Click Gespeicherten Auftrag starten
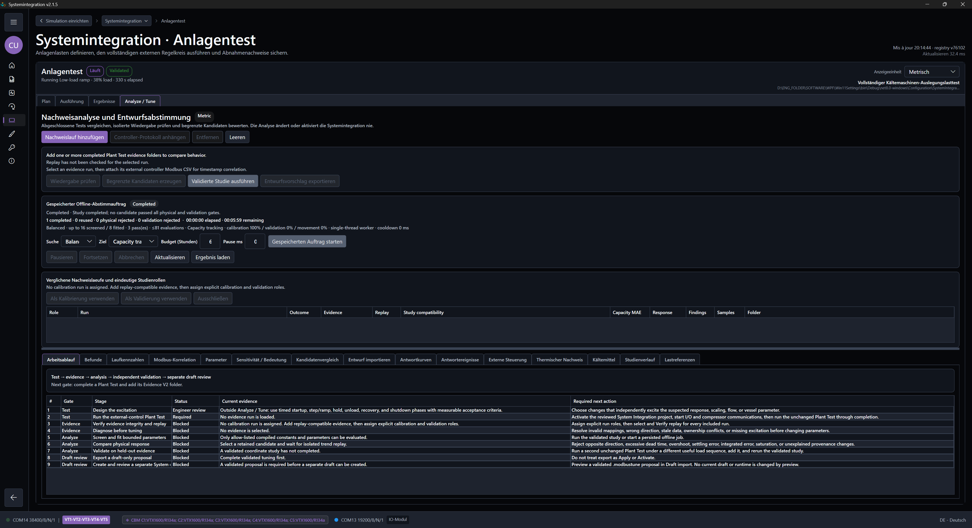Screen dimensions: 972x528 point(307,241)
